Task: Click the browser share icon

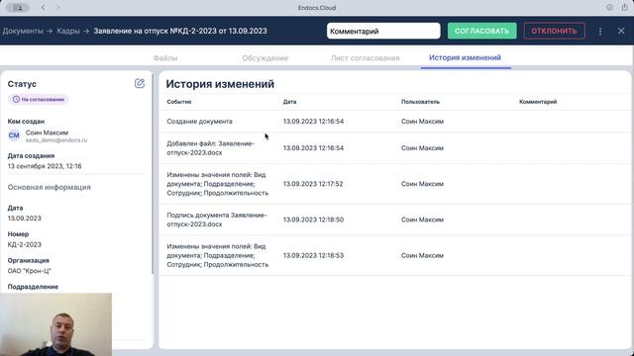Action: point(625,7)
